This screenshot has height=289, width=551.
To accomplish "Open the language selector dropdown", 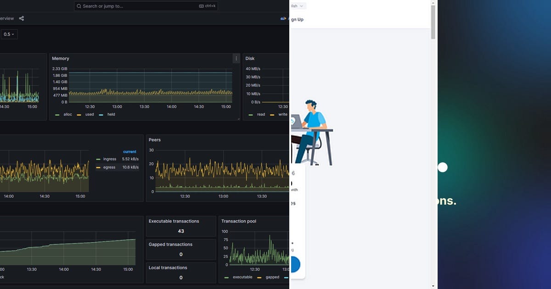I will 298,6.
